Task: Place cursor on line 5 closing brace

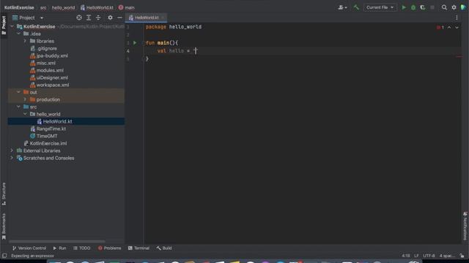Action: pyautogui.click(x=147, y=58)
